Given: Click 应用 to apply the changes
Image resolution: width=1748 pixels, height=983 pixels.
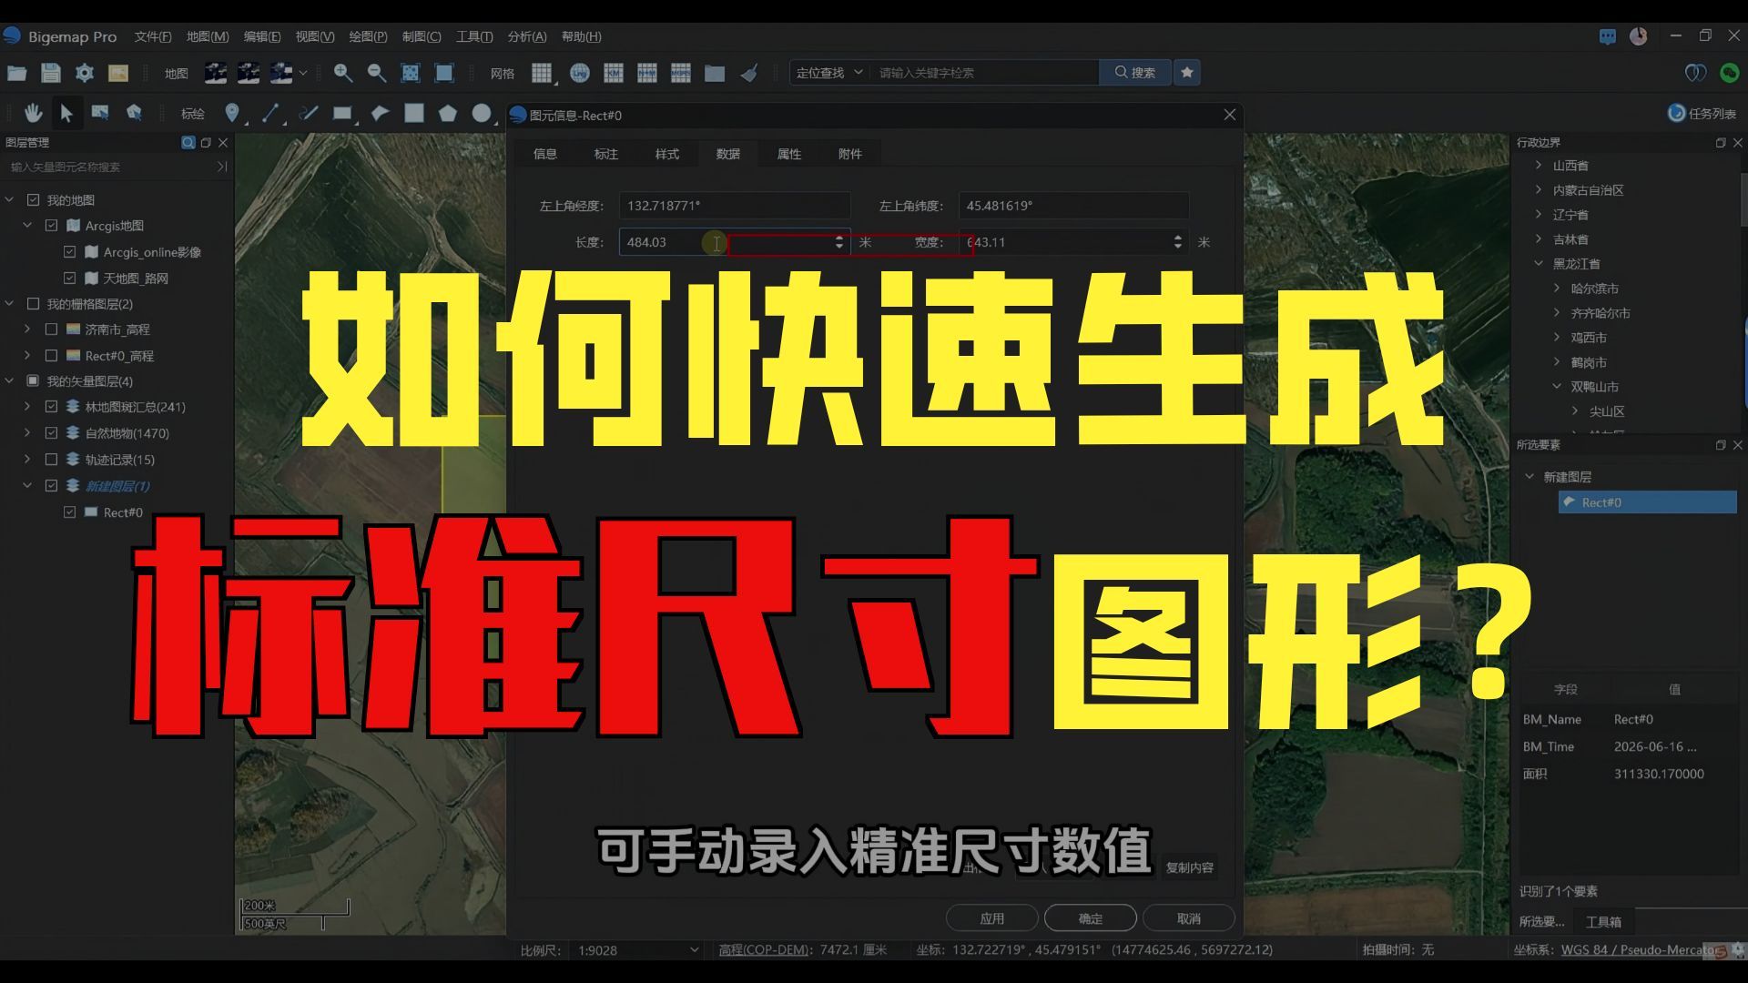Looking at the screenshot, I should coord(992,918).
